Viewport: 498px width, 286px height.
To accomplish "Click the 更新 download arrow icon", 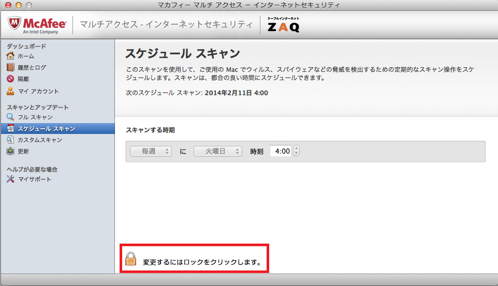I will click(10, 151).
